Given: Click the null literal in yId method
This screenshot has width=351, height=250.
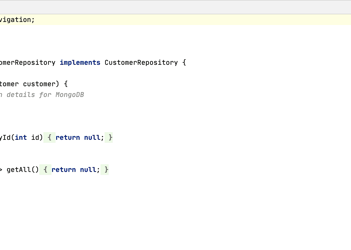Looking at the screenshot, I should point(92,137).
